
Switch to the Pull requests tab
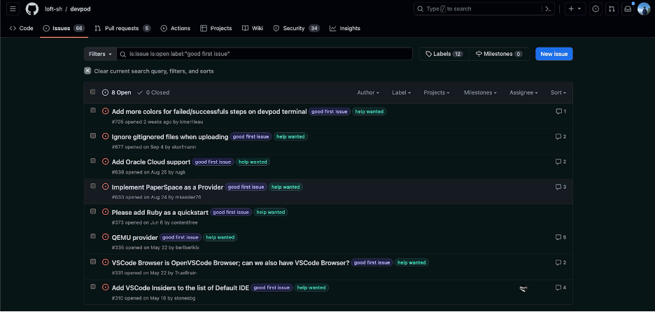click(x=122, y=29)
